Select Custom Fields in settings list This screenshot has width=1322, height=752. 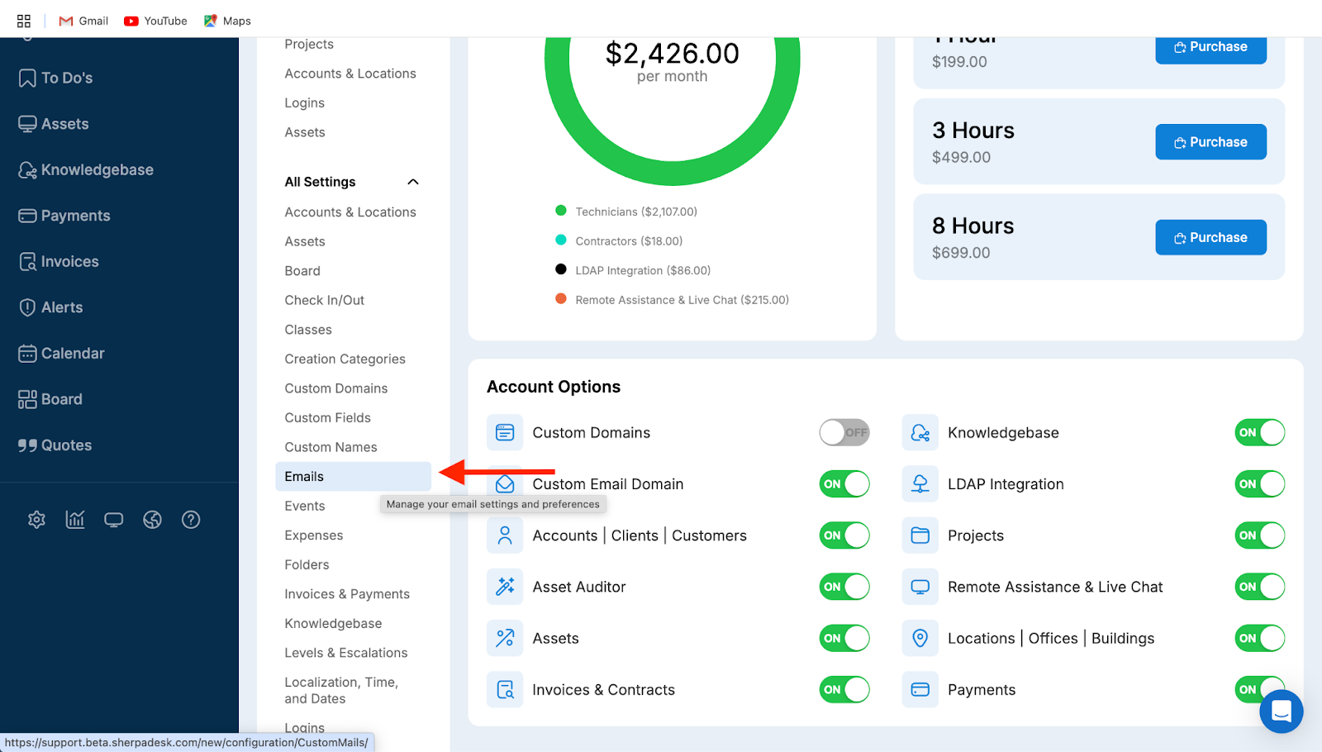327,418
